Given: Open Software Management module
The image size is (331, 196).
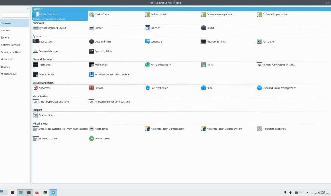Looking at the screenshot, I should tap(217, 14).
